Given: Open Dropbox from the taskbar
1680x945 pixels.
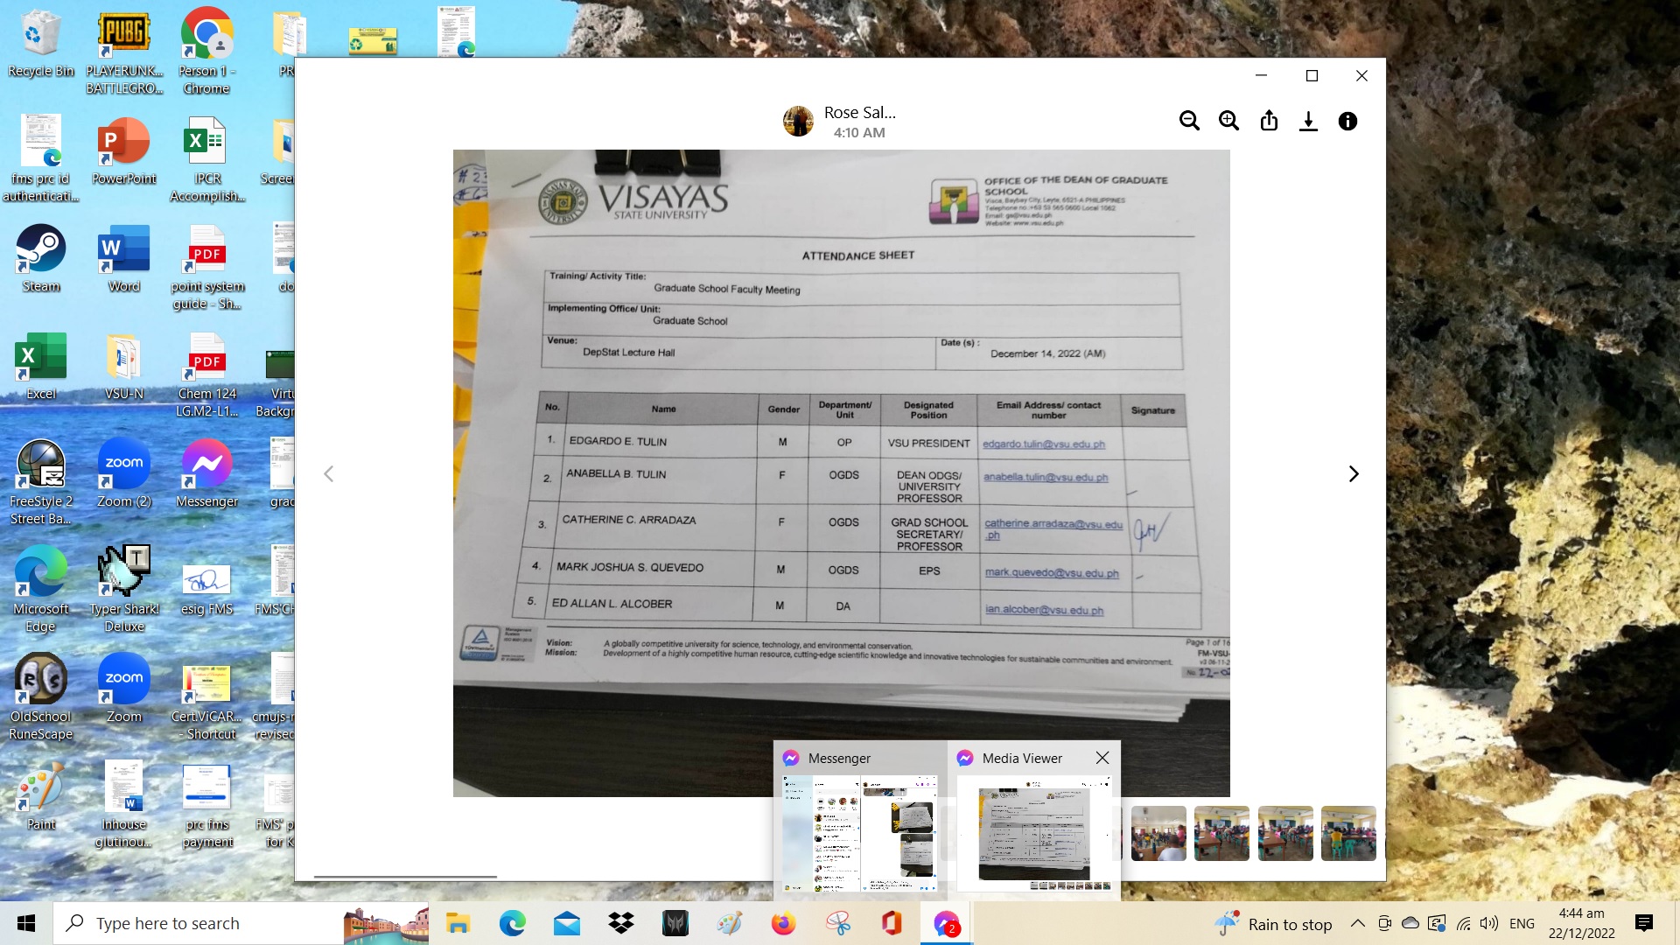Looking at the screenshot, I should tap(621, 923).
